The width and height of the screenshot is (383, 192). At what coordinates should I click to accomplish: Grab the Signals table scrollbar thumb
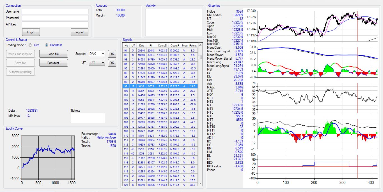[200, 57]
